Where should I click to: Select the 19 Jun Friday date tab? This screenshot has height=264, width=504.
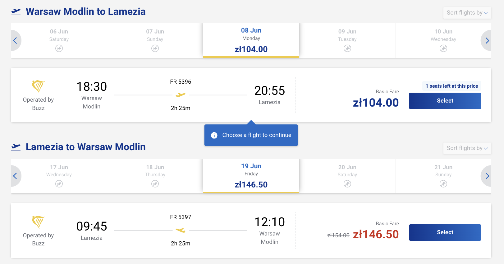[251, 176]
